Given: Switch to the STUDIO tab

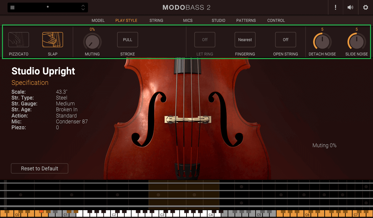Looking at the screenshot, I should click(x=218, y=21).
